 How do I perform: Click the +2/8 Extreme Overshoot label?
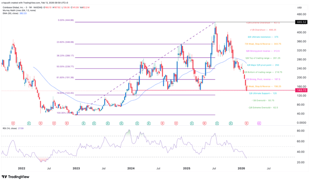pos(263,23)
